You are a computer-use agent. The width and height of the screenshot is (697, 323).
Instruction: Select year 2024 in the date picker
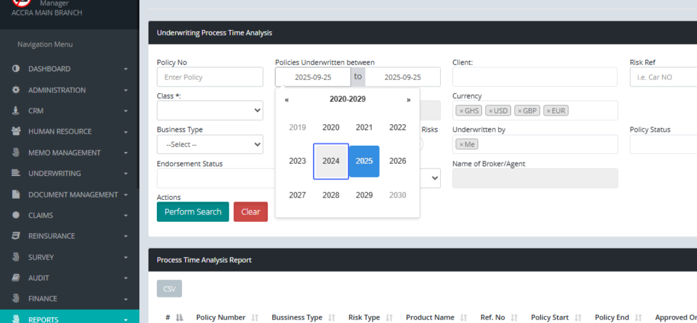point(331,161)
